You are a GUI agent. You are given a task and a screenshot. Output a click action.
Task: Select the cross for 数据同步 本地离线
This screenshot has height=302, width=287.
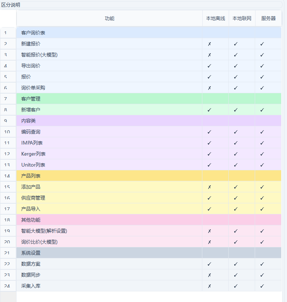point(210,275)
